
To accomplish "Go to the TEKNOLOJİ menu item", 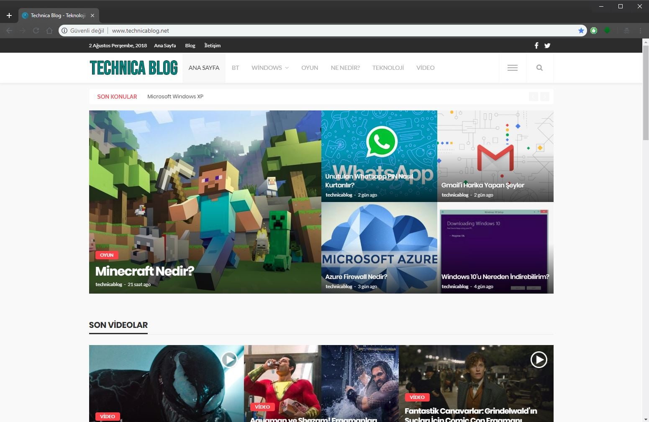I will click(388, 68).
